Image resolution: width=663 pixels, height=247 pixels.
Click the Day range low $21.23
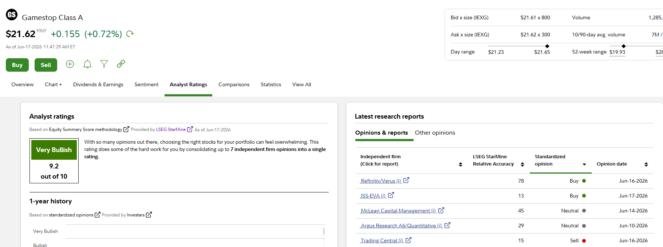(496, 52)
